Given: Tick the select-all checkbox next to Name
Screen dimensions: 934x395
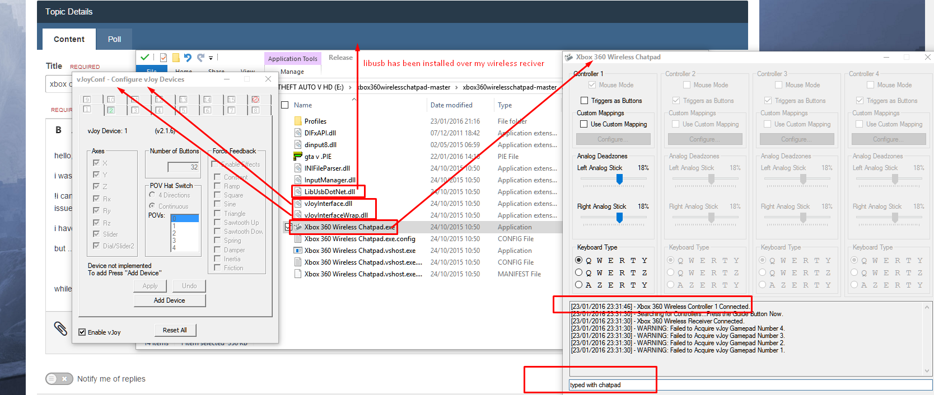Looking at the screenshot, I should point(285,105).
